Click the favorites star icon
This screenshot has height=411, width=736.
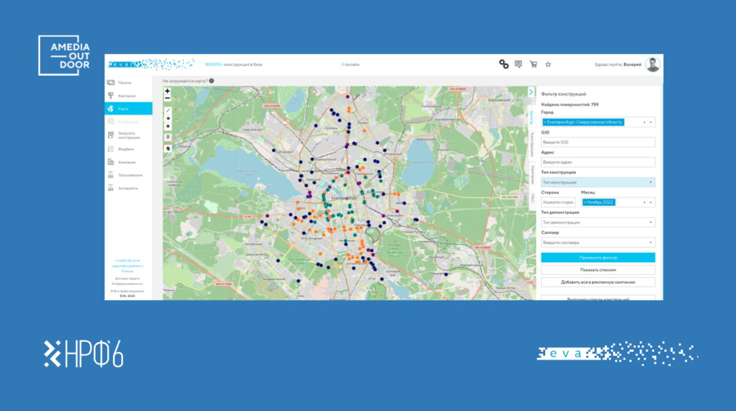click(548, 64)
